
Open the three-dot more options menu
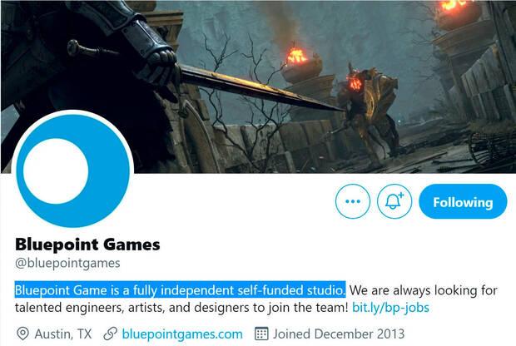point(352,201)
